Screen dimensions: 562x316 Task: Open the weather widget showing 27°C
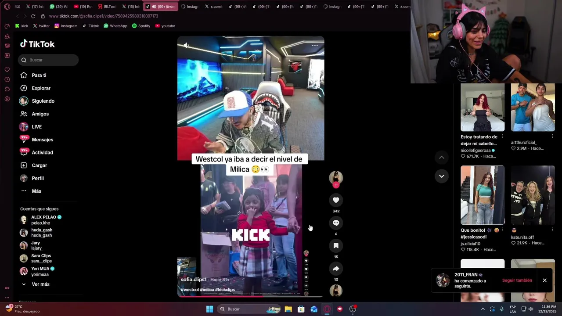point(22,309)
